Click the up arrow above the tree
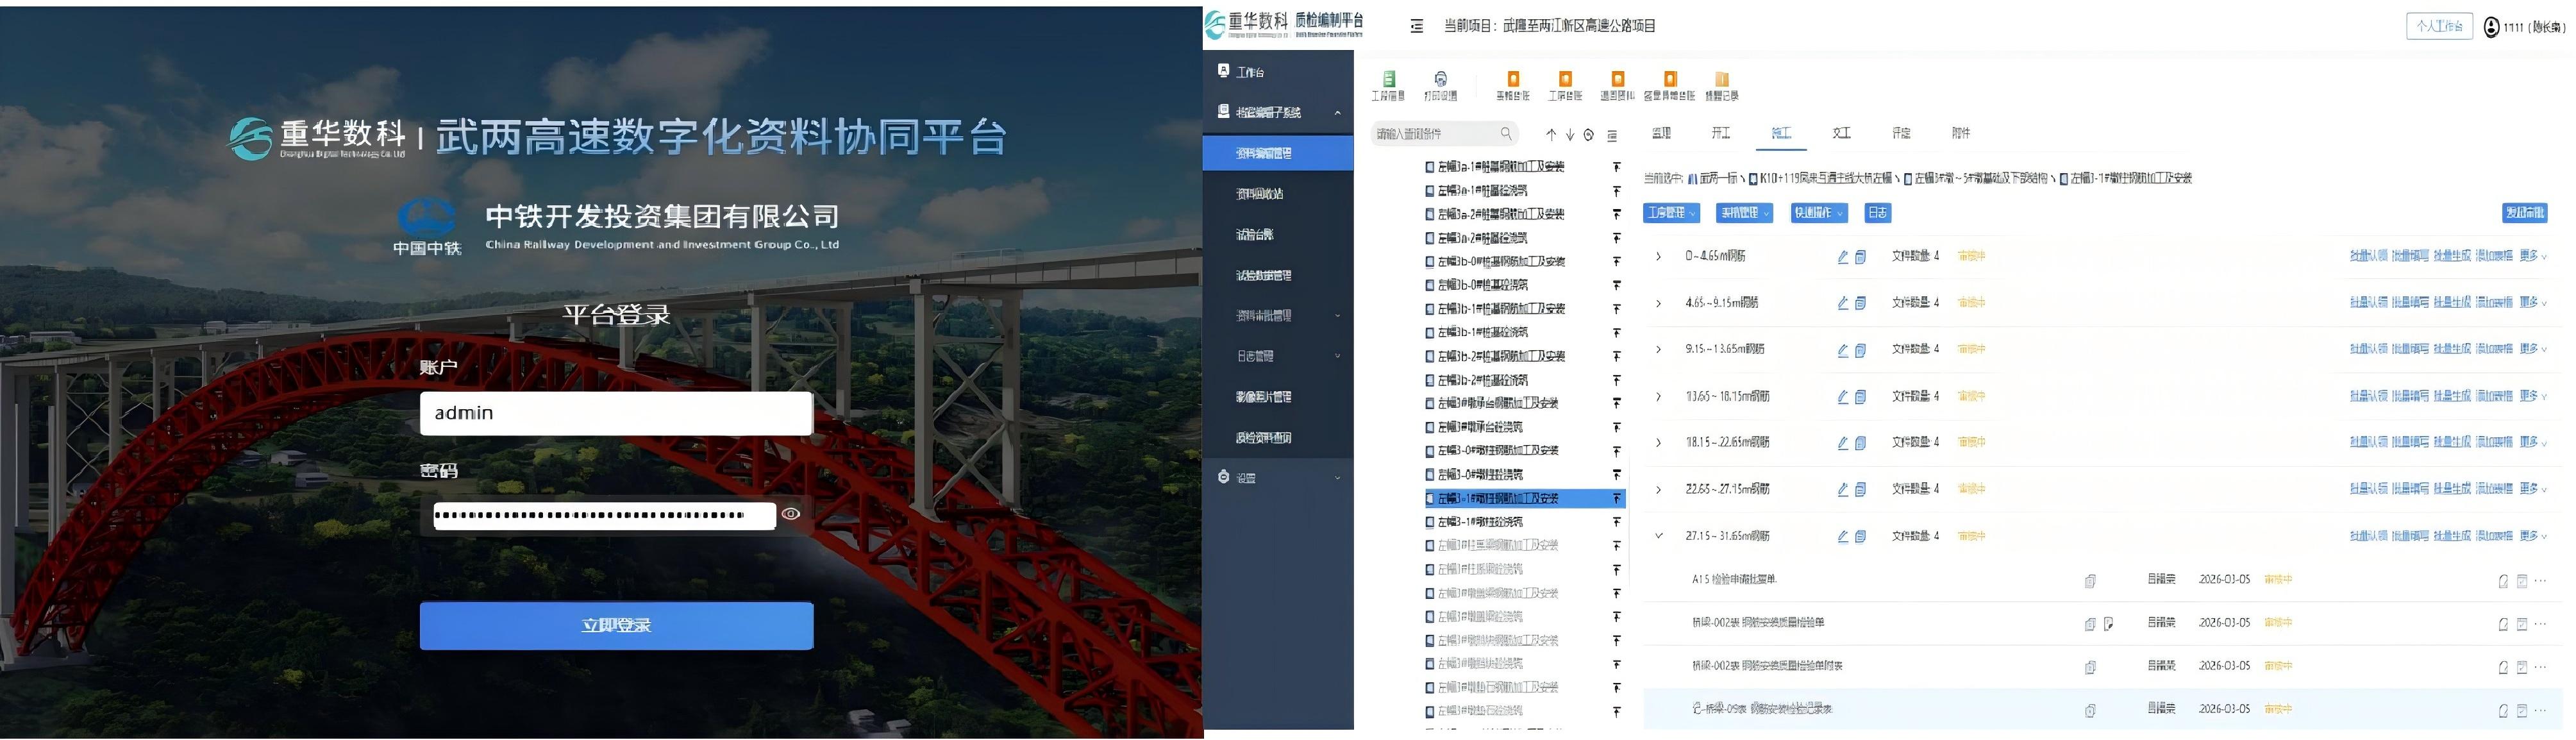Image resolution: width=2576 pixels, height=740 pixels. [x=1551, y=135]
